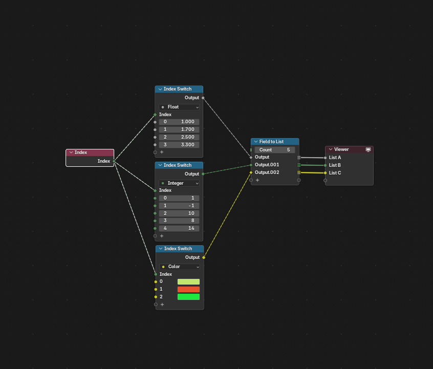The height and width of the screenshot is (369, 433).
Task: Select the Field to List node header
Action: click(x=275, y=142)
